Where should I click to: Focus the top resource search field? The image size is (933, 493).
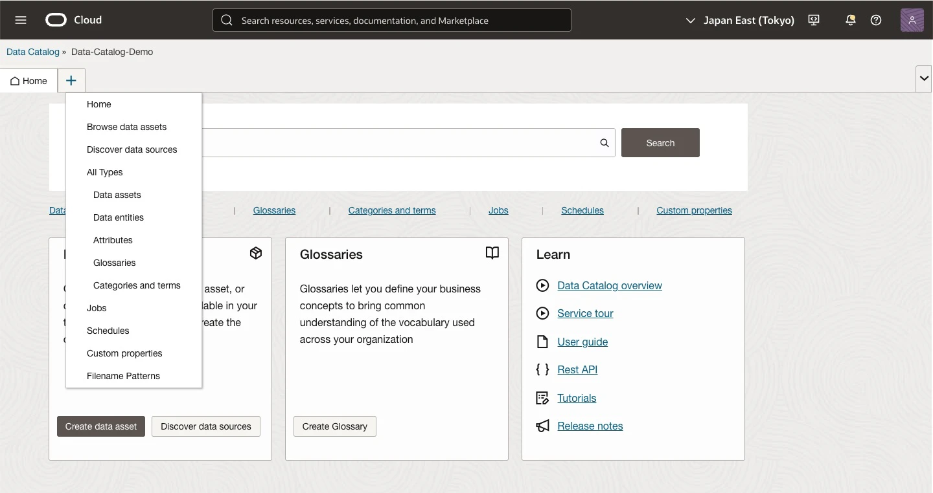(x=392, y=20)
